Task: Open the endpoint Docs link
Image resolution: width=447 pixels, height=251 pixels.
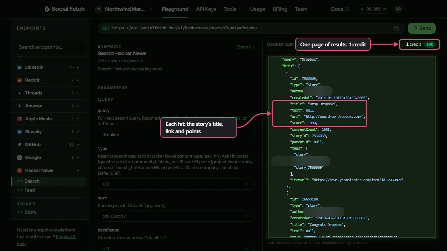Action: [x=246, y=47]
